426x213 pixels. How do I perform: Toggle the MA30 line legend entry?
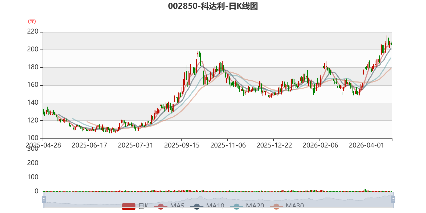(287, 206)
